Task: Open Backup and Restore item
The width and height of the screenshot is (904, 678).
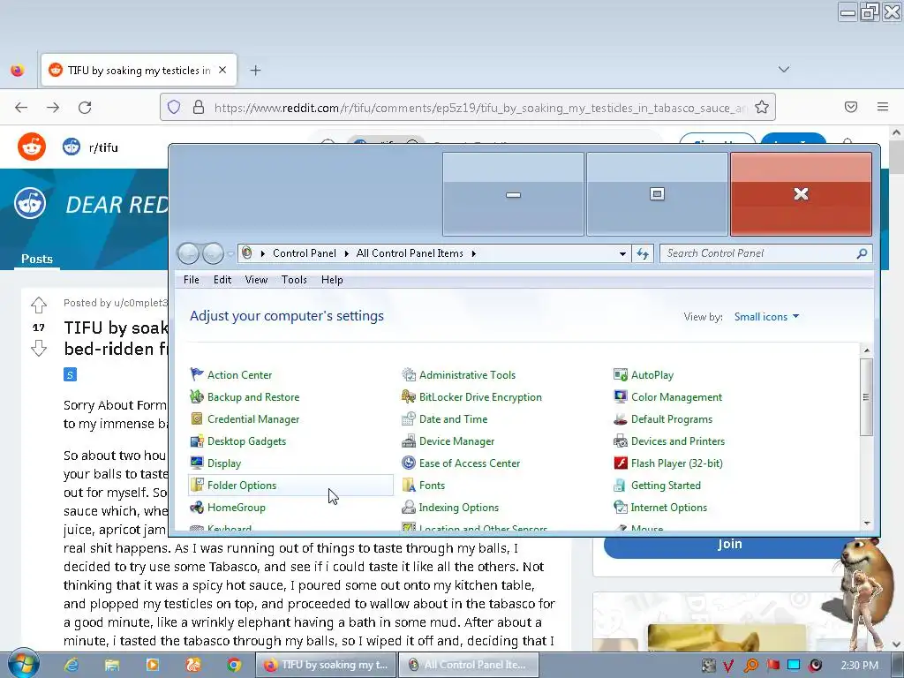Action: click(x=245, y=396)
